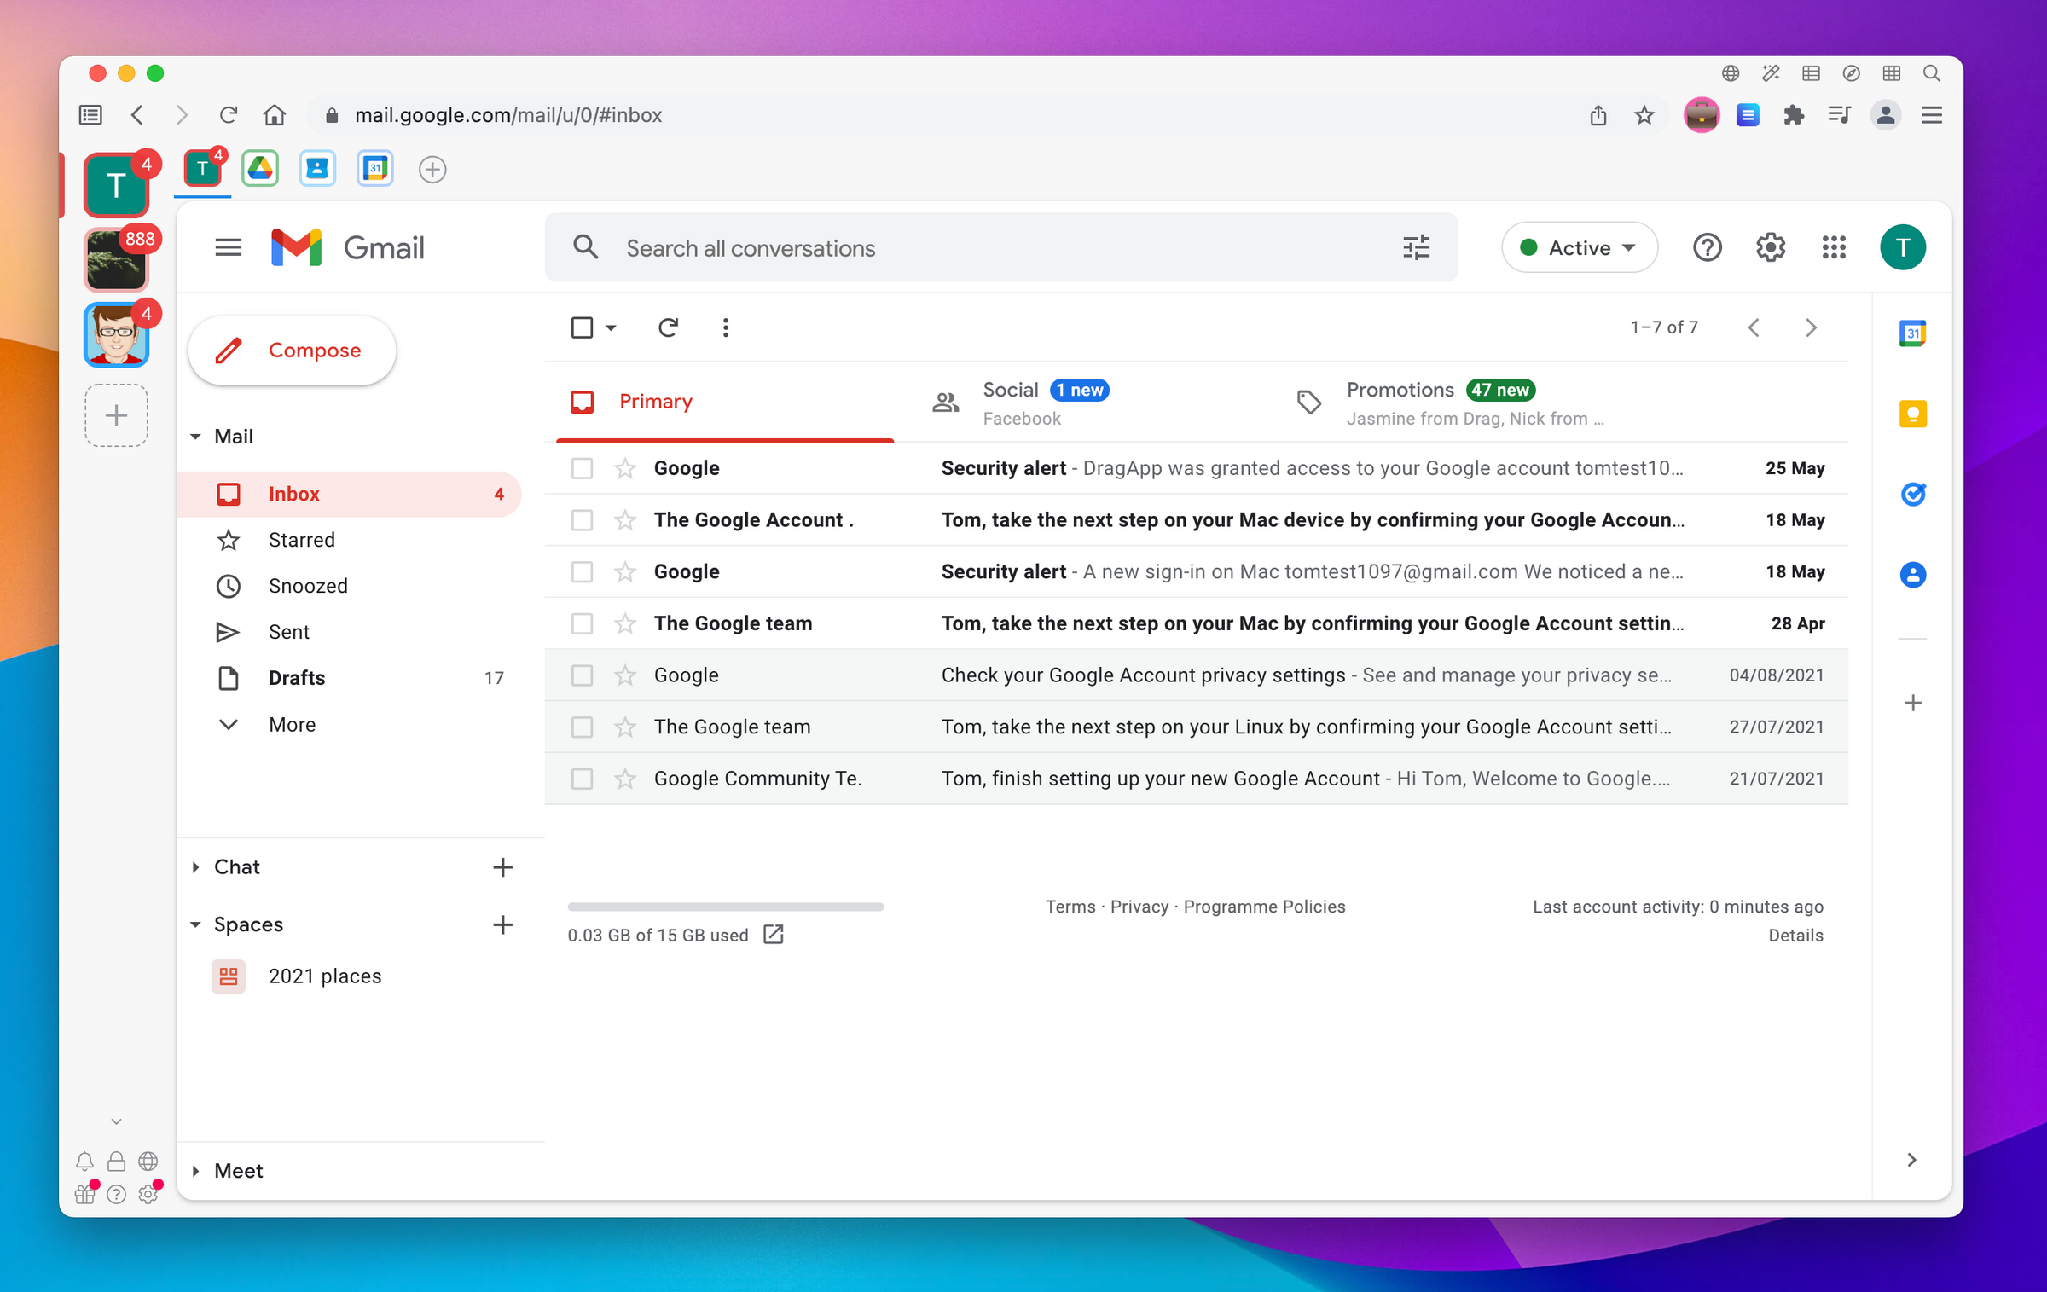Open select-all dropdown arrow
The image size is (2047, 1292).
(611, 327)
